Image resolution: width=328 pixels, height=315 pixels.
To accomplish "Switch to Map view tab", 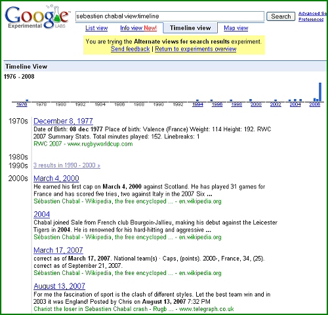I will (x=236, y=28).
